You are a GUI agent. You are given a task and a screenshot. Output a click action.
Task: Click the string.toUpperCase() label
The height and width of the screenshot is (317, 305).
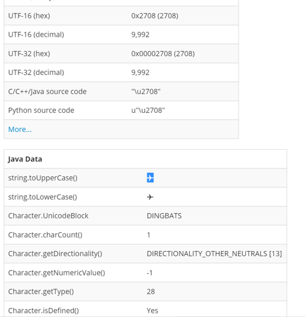coord(43,178)
